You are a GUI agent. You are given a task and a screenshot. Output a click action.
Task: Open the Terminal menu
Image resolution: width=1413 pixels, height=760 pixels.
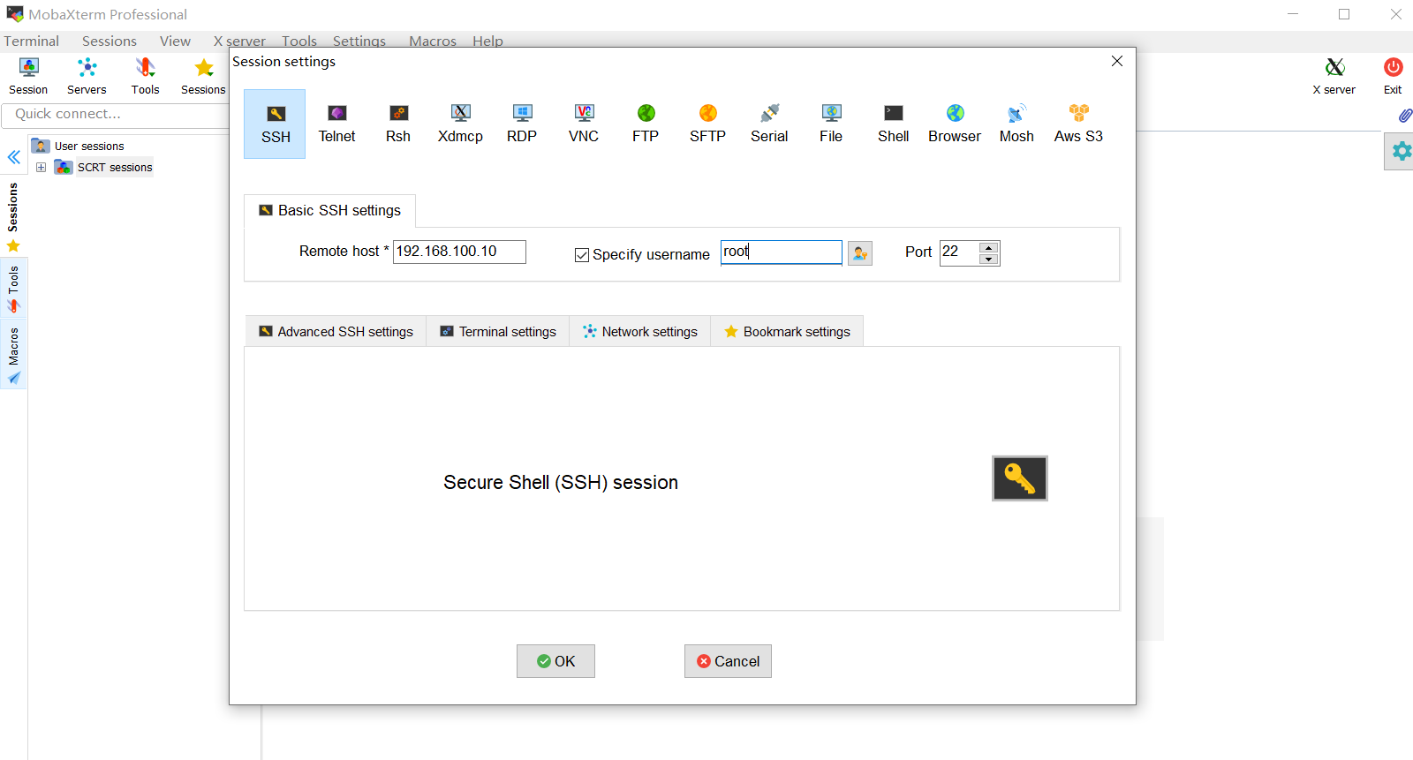click(32, 41)
